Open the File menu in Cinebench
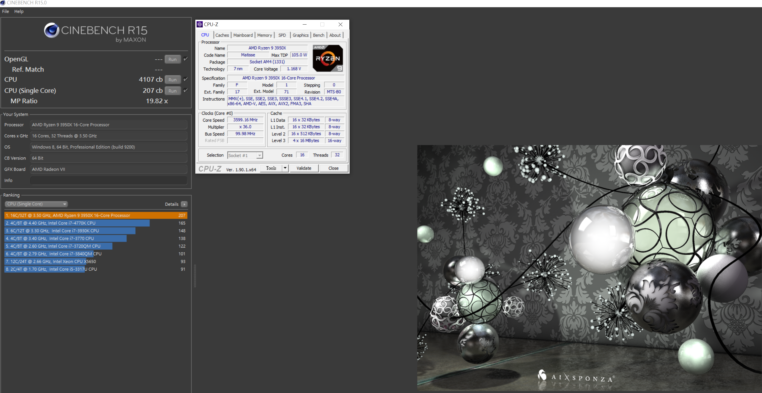This screenshot has width=762, height=393. point(5,11)
